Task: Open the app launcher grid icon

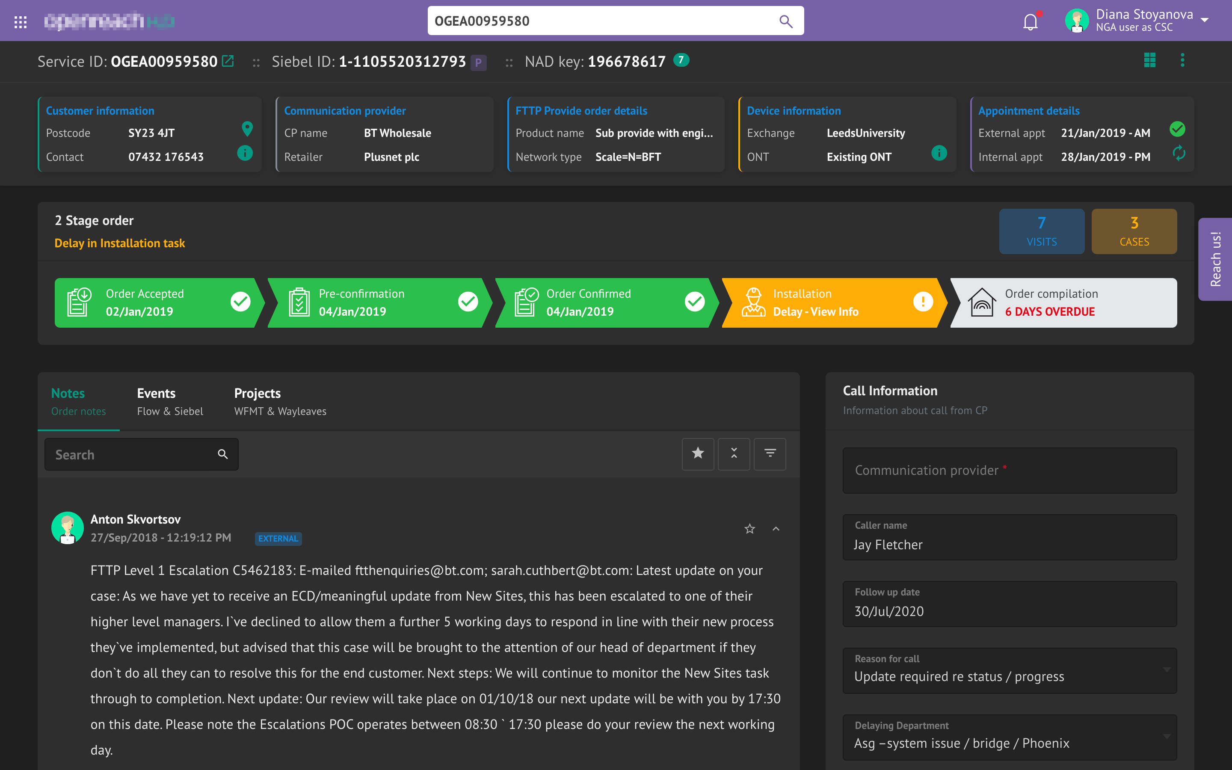Action: click(x=21, y=21)
